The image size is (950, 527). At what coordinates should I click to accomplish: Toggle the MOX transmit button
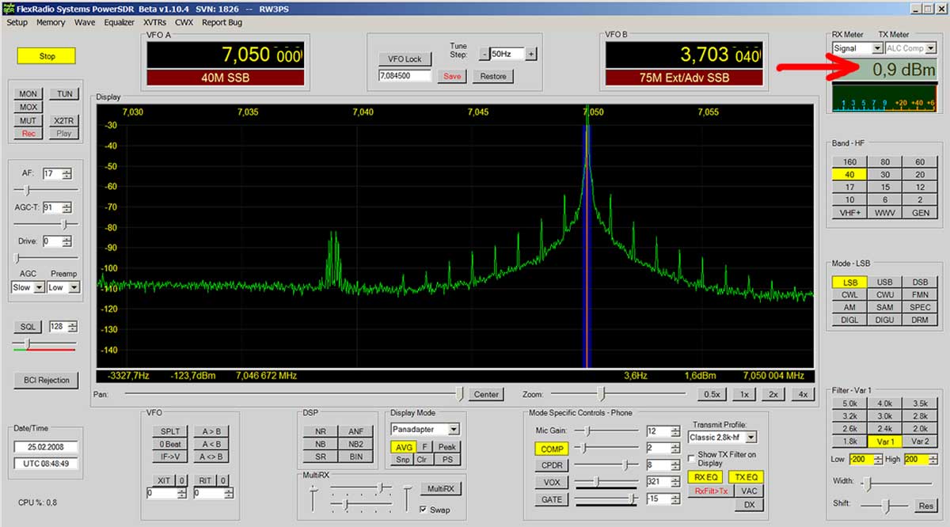(28, 107)
